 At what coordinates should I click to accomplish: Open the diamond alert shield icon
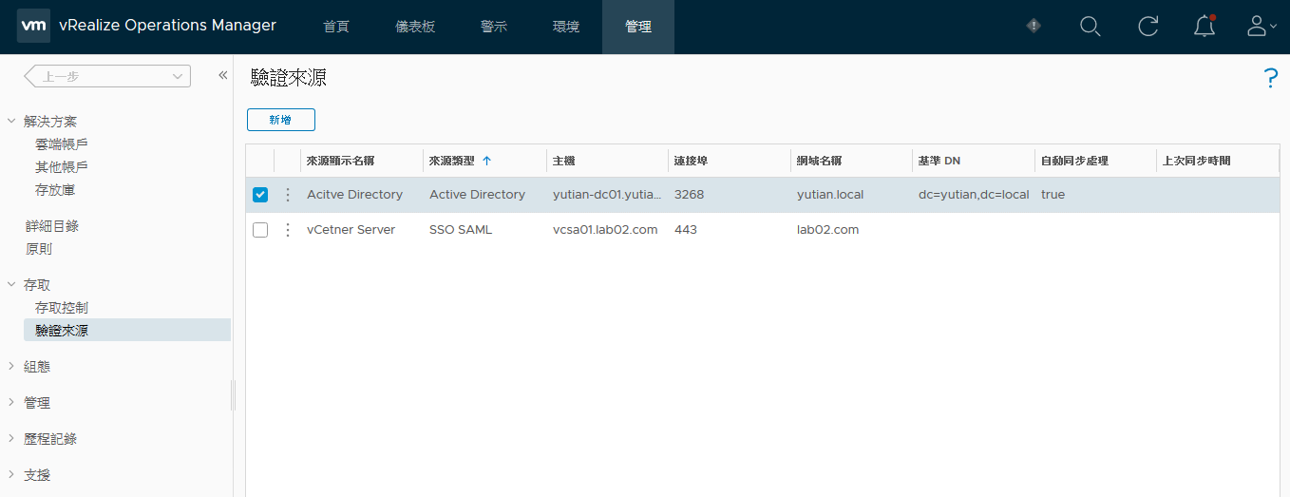tap(1034, 26)
